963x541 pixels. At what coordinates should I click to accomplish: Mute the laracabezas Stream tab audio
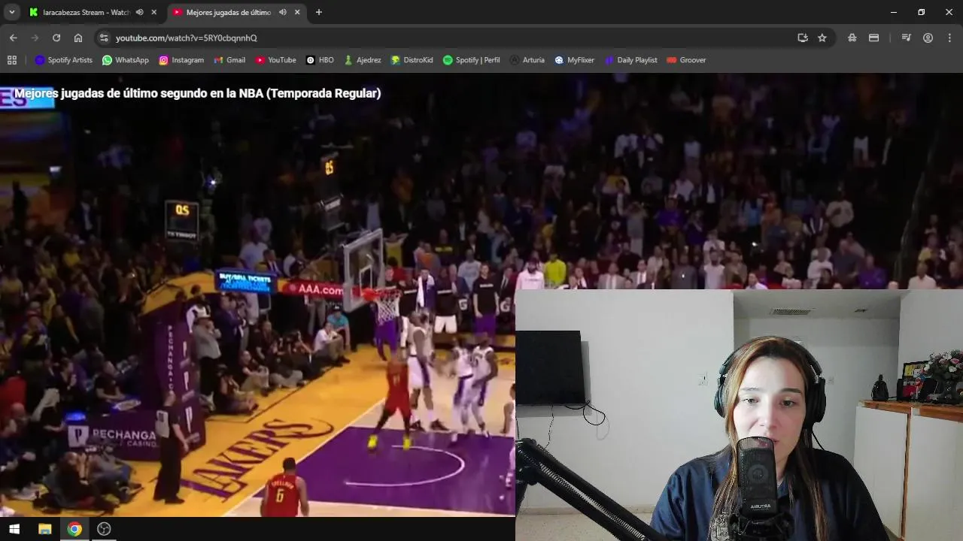140,12
